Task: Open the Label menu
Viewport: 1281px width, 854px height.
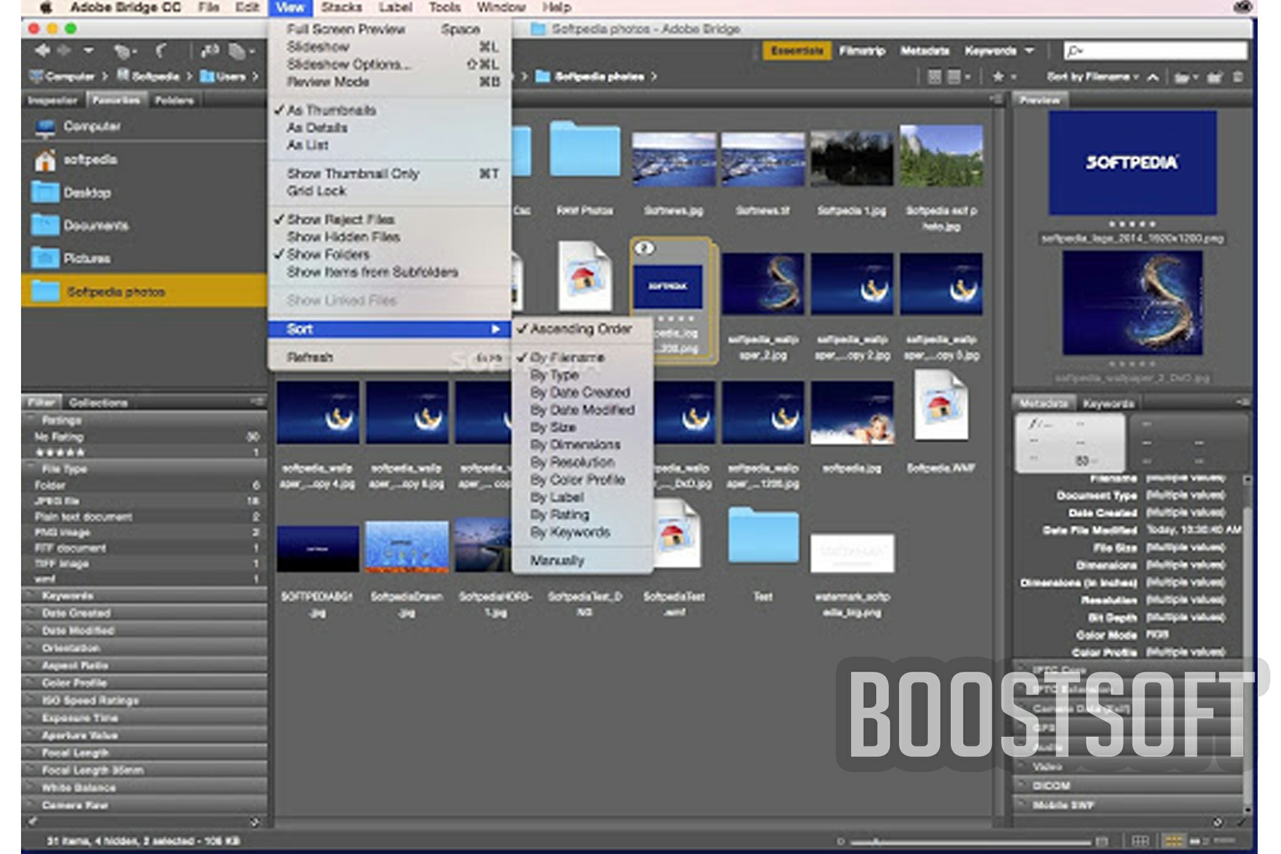Action: tap(395, 7)
